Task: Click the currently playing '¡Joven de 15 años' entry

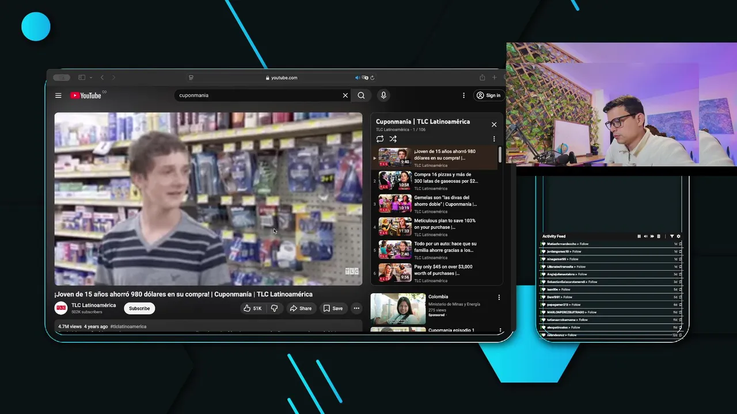Action: [x=435, y=158]
